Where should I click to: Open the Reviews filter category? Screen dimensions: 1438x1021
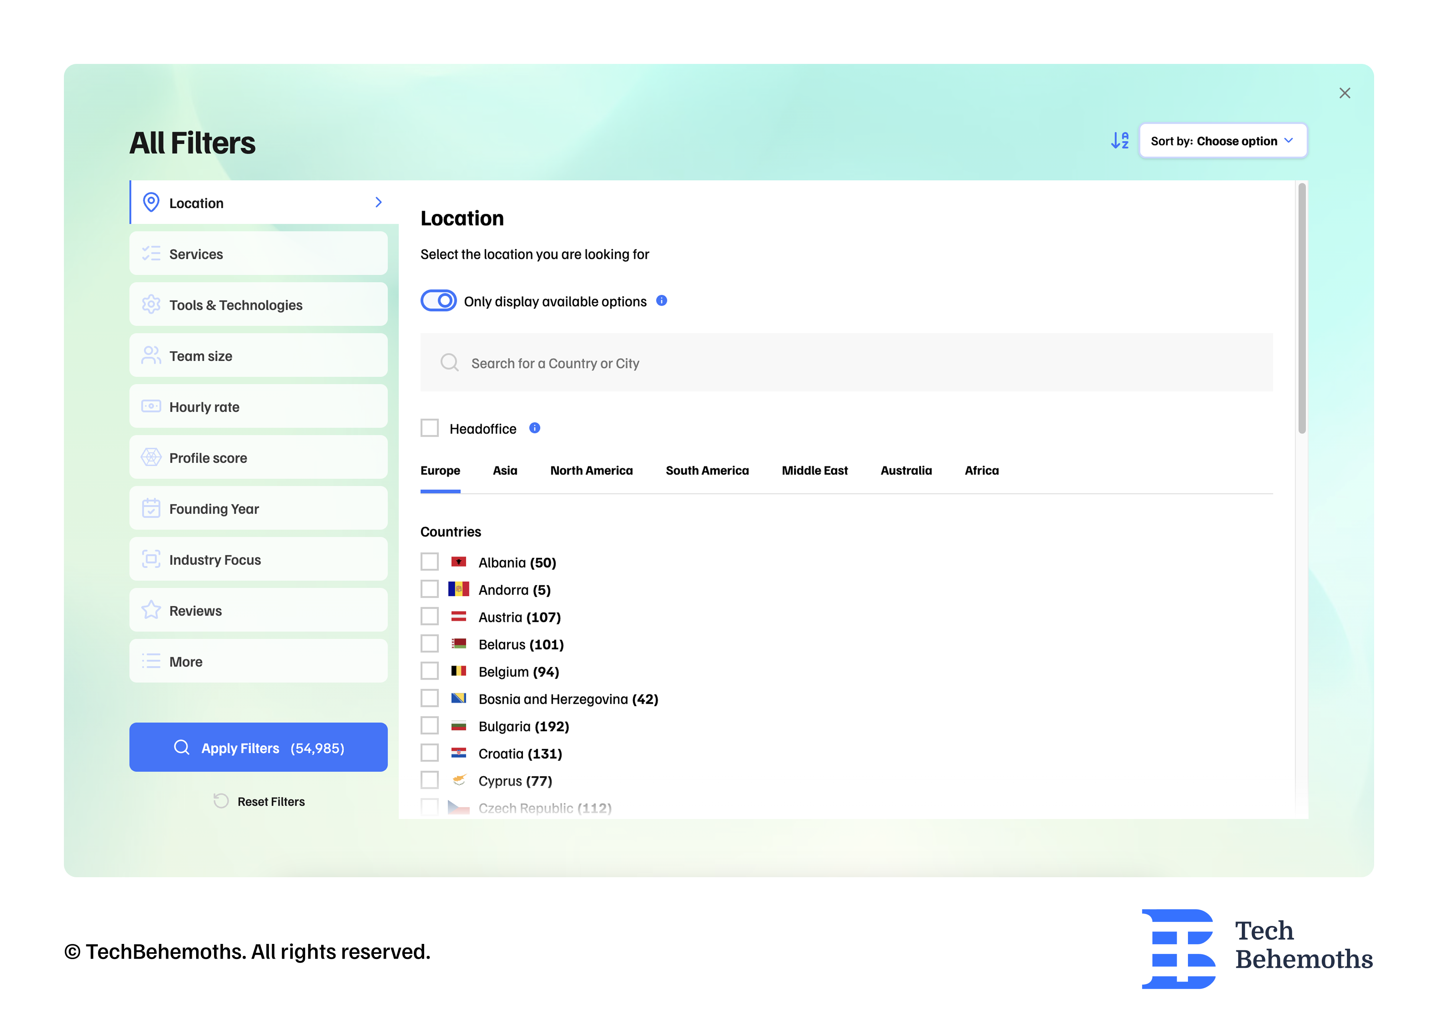pyautogui.click(x=258, y=610)
